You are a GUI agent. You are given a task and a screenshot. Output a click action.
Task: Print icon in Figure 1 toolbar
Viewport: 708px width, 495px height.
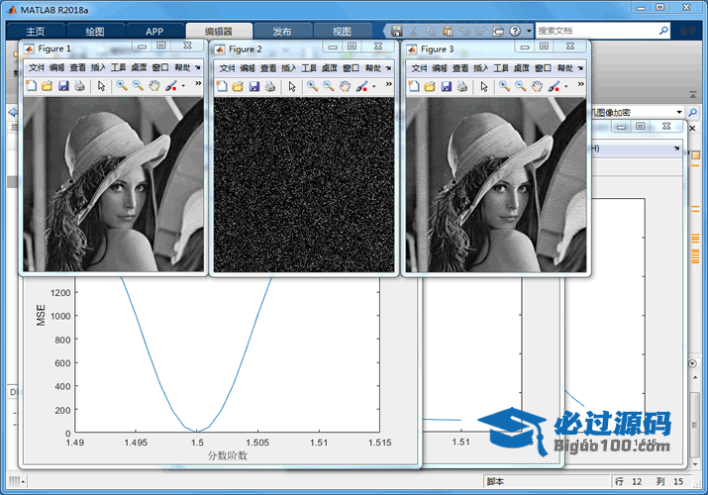point(79,86)
